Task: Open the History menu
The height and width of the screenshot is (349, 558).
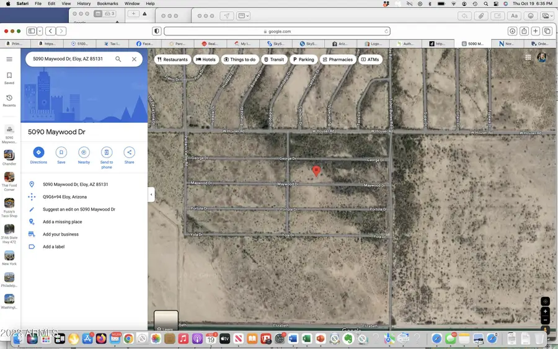Action: coord(84,4)
